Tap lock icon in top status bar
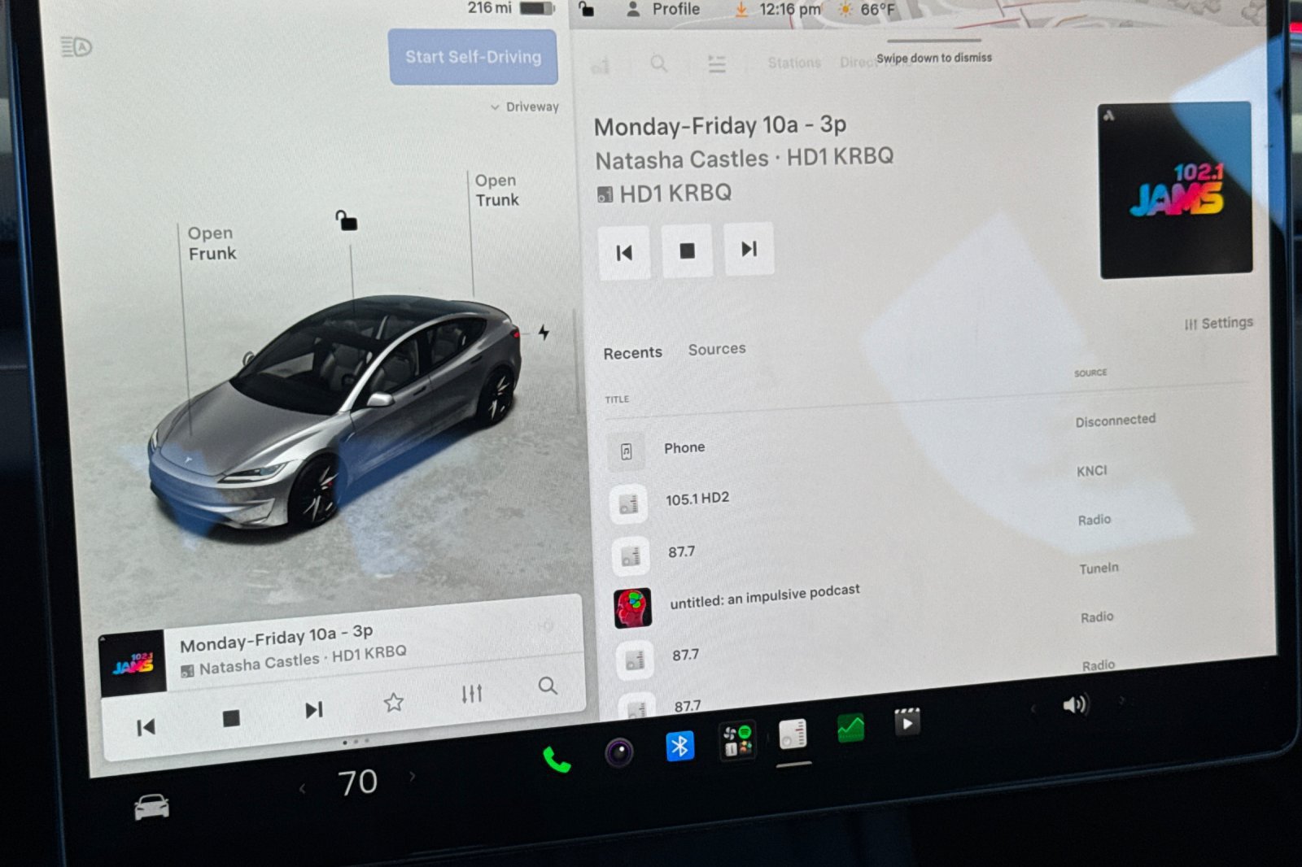This screenshot has width=1302, height=867. click(x=586, y=9)
